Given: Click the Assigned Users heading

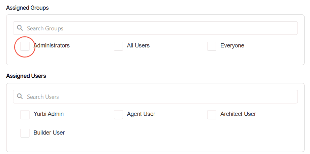Looking at the screenshot, I should tap(26, 76).
